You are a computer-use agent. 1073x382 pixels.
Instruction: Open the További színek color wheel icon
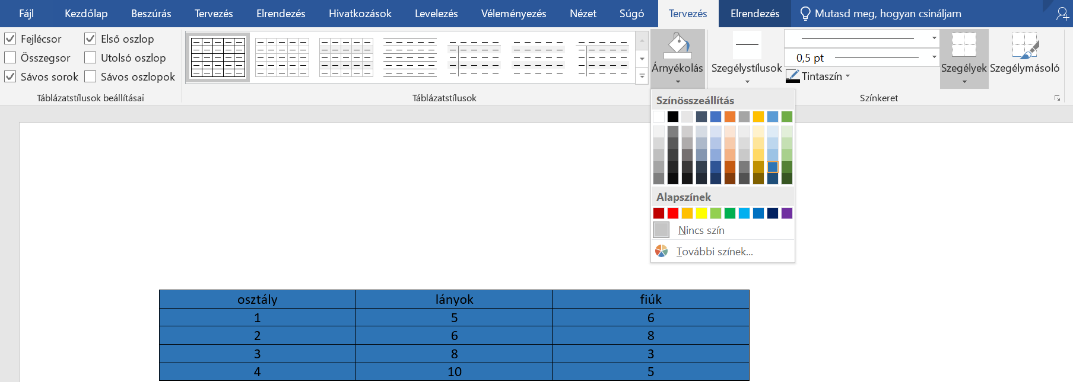coord(661,251)
